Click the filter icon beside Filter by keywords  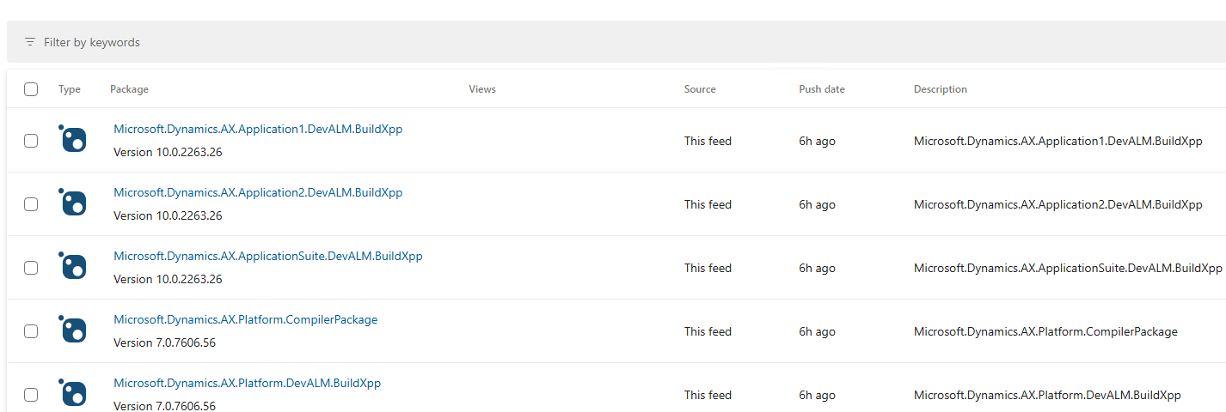(x=30, y=42)
